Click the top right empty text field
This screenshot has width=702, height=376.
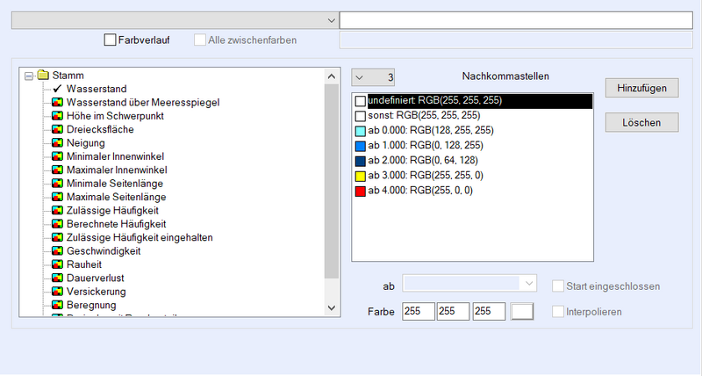[x=516, y=20]
